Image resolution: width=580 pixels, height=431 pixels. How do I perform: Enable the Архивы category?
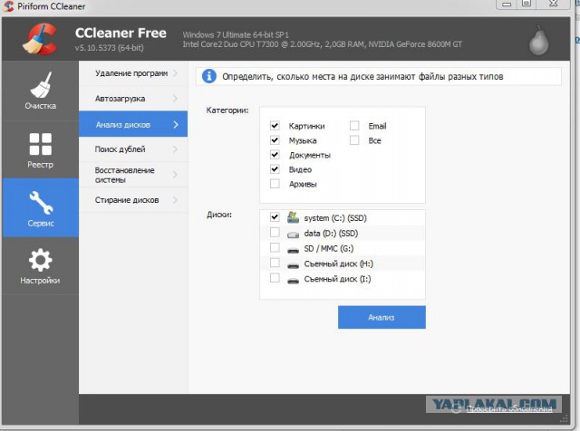(275, 184)
